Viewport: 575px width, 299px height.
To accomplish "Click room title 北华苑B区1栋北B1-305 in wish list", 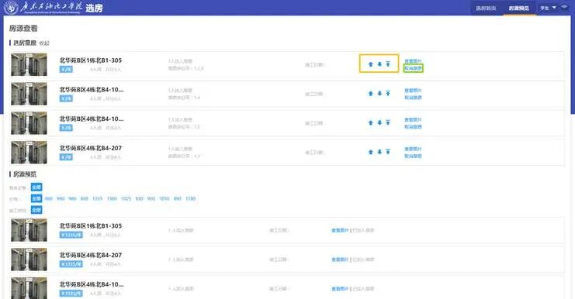I will click(91, 60).
